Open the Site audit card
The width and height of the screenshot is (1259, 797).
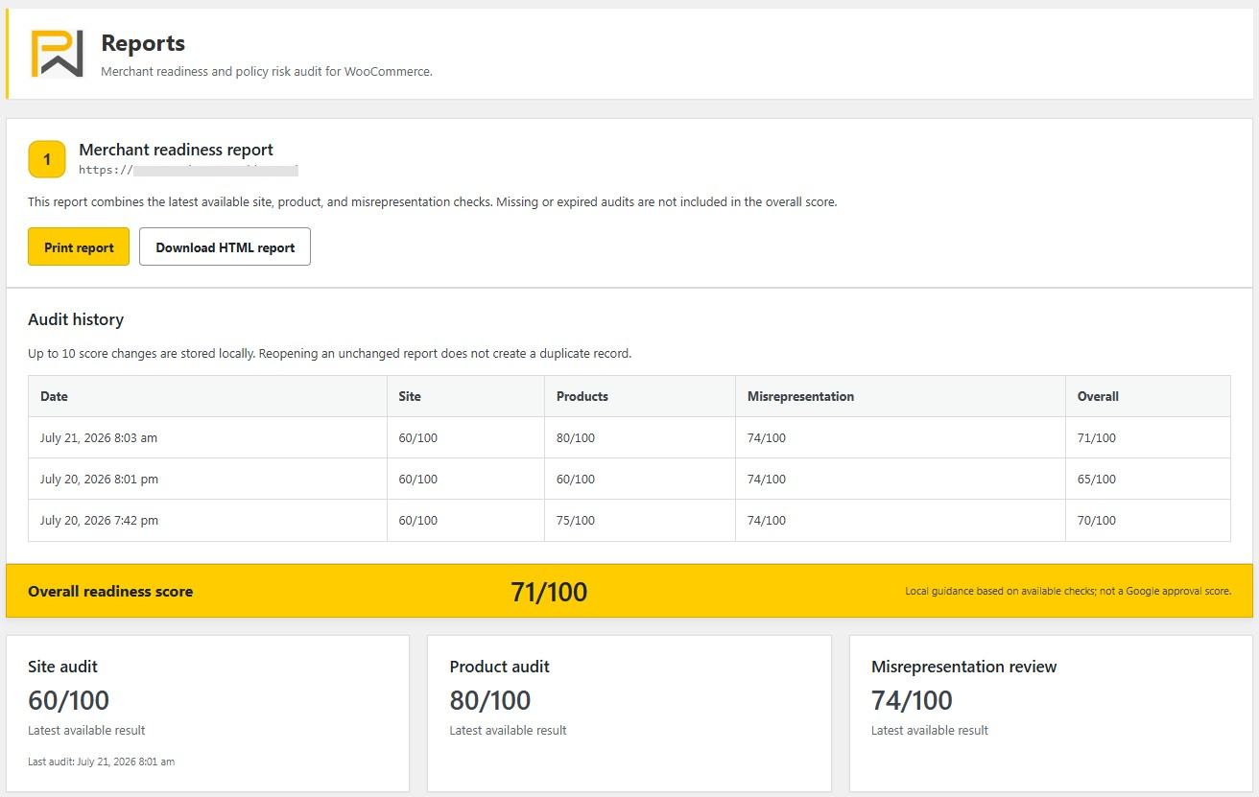coord(207,714)
